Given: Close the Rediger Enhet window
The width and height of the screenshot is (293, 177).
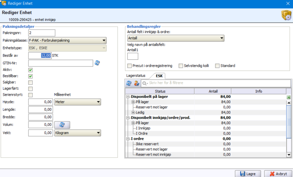Looking at the screenshot, I should point(288,3).
